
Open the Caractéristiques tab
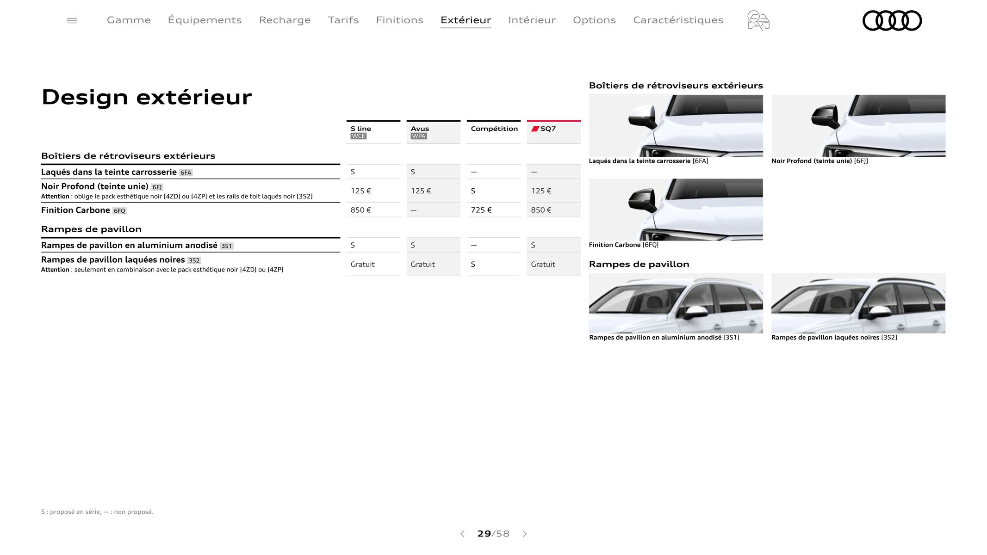tap(678, 20)
